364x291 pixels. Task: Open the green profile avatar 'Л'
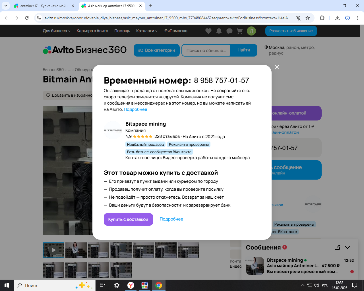251,31
